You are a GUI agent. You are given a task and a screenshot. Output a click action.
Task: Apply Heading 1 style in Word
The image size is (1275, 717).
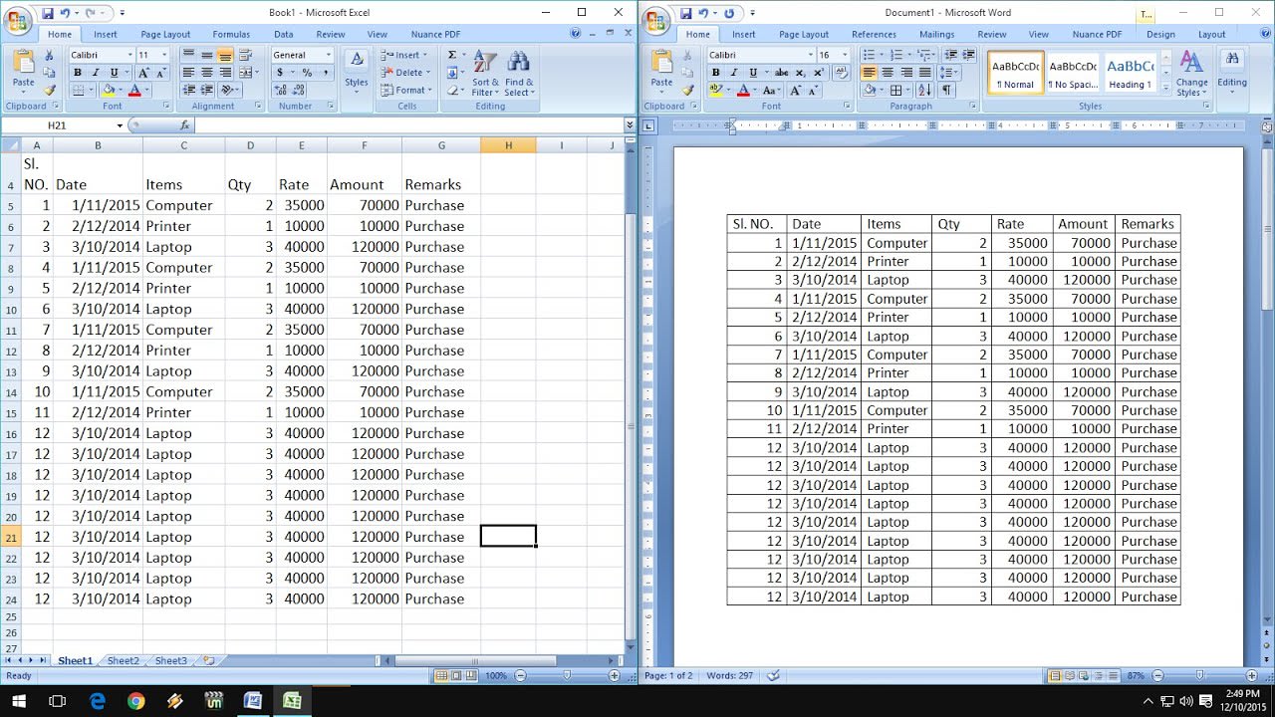[x=1131, y=73]
